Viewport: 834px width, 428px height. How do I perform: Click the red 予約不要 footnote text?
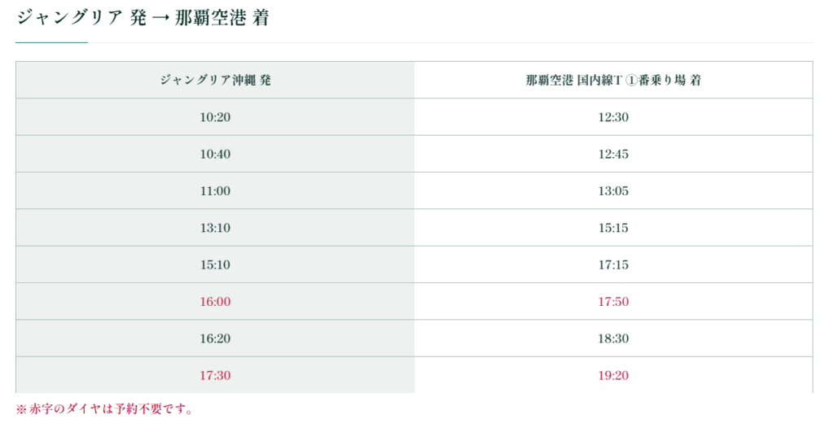coord(104,408)
